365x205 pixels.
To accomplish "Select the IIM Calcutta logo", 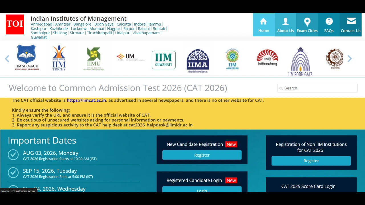I will pos(334,59).
